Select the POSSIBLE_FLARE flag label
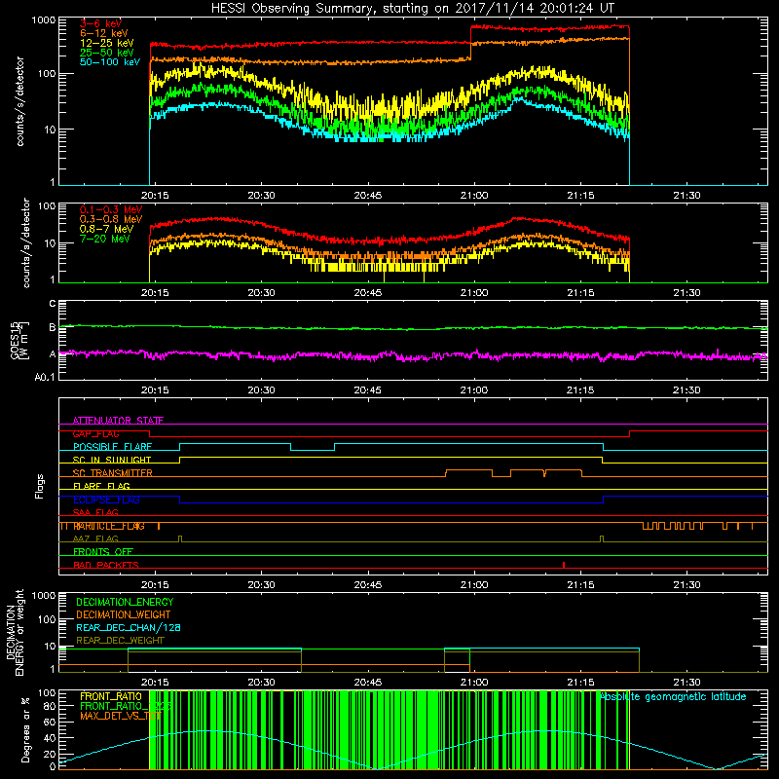The height and width of the screenshot is (779, 779). click(112, 447)
